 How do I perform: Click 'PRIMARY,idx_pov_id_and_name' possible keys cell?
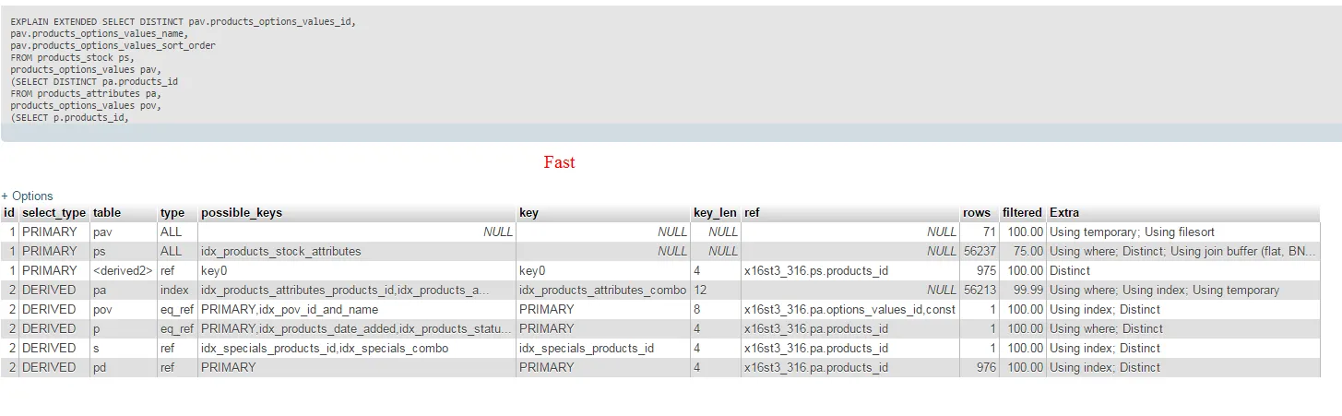pos(290,309)
